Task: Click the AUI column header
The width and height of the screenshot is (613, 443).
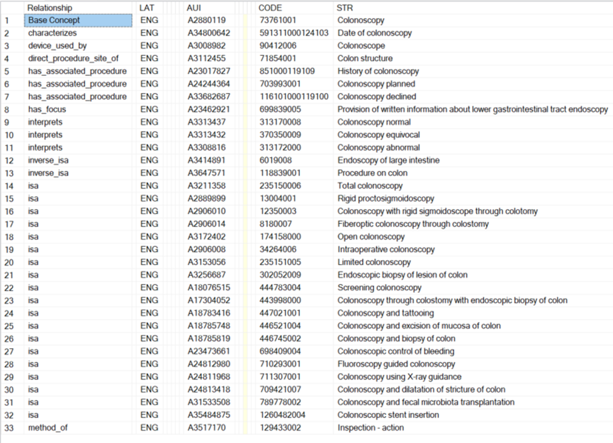Action: point(194,8)
